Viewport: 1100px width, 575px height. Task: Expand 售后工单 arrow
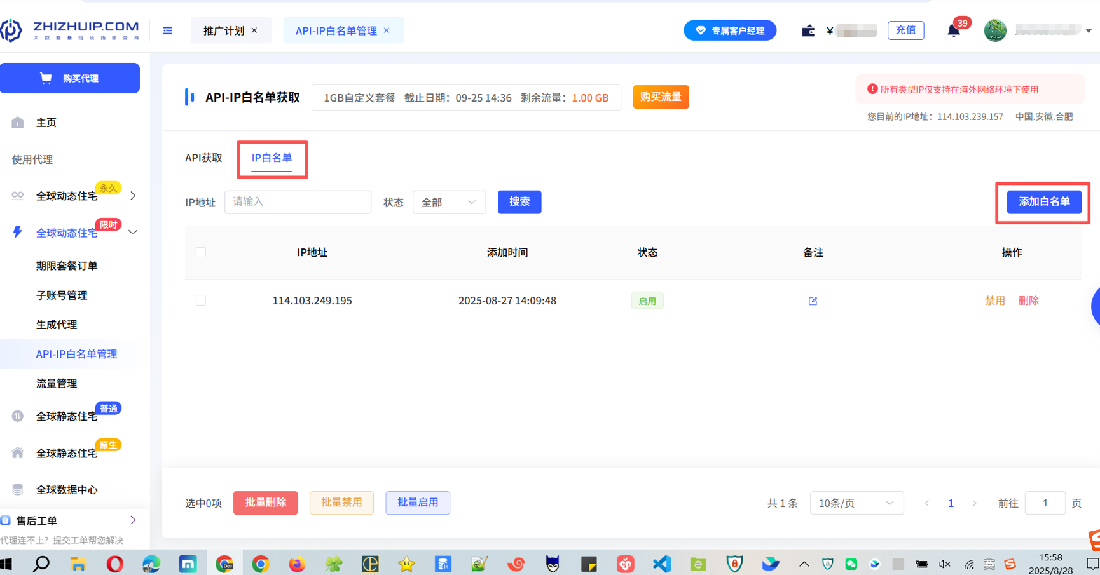point(133,520)
